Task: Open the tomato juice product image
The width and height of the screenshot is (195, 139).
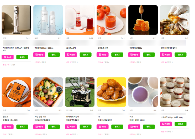Action: 111,20
